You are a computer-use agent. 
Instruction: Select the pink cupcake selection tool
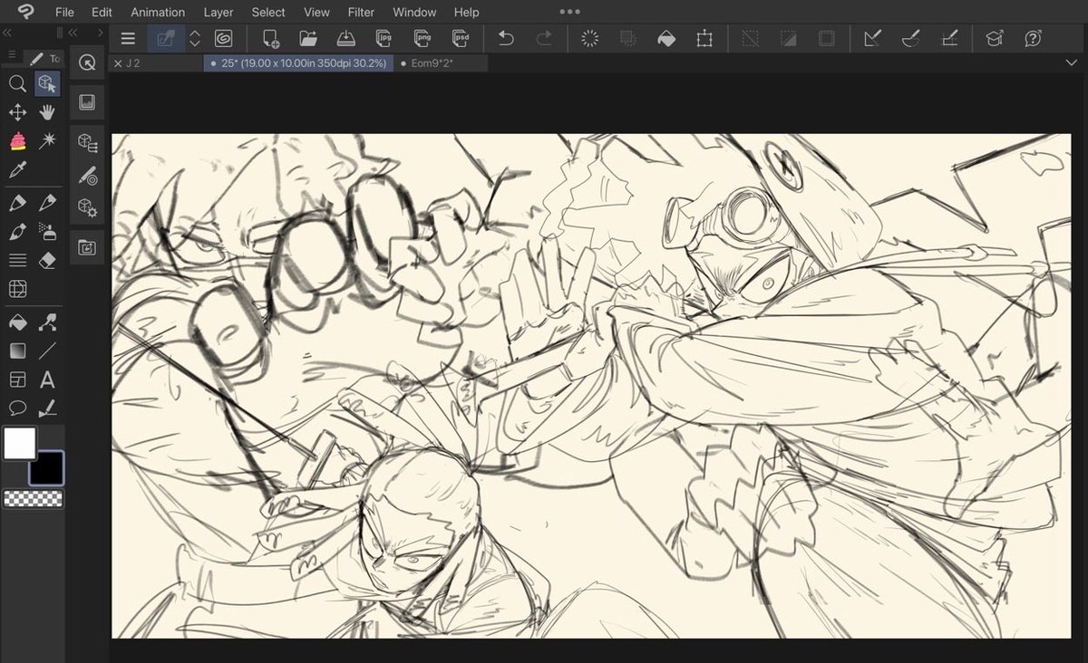coord(17,141)
